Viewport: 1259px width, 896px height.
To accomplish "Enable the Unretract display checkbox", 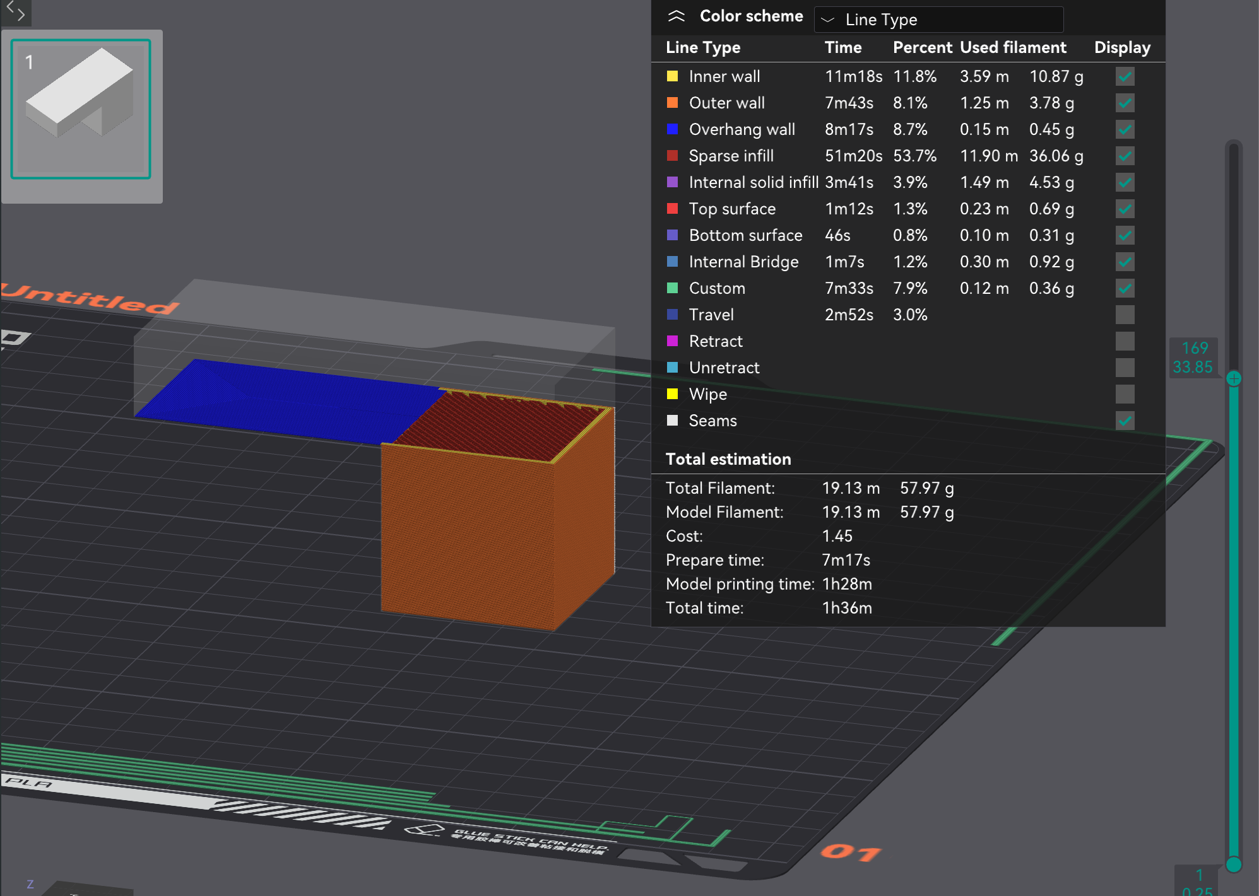I will (x=1125, y=368).
